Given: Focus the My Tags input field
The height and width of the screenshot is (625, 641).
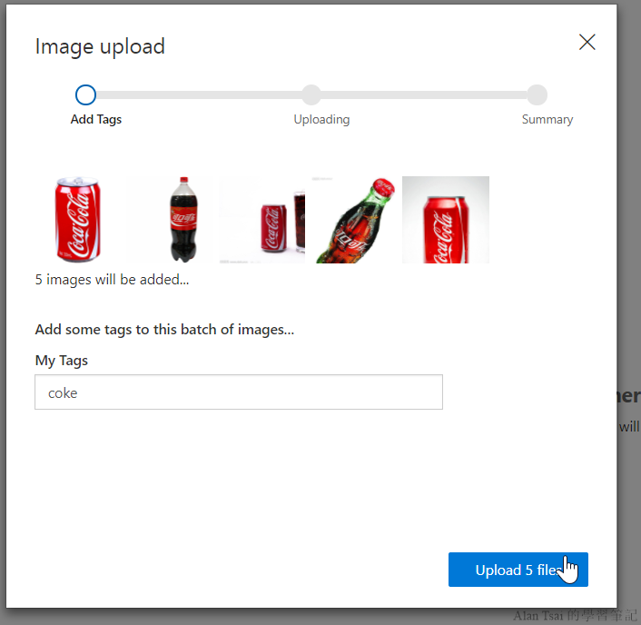Looking at the screenshot, I should 238,392.
